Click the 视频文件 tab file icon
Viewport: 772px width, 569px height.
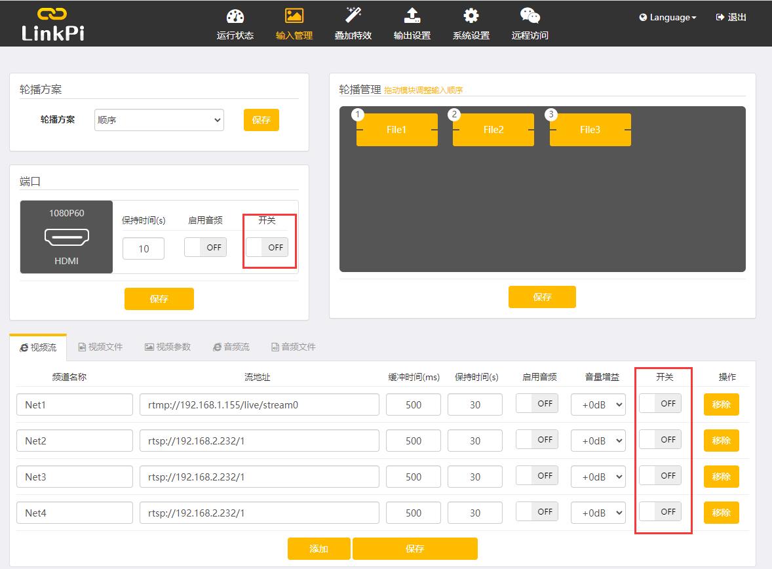coord(82,347)
